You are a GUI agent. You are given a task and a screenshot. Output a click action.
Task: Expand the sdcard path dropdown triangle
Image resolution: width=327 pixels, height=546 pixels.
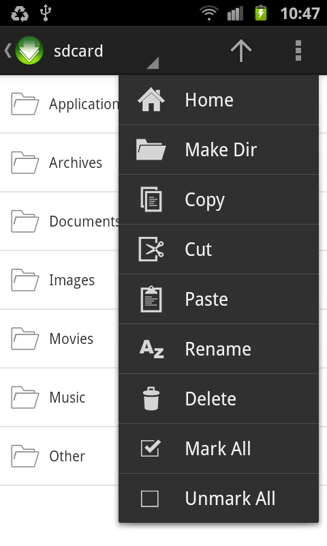(x=153, y=63)
